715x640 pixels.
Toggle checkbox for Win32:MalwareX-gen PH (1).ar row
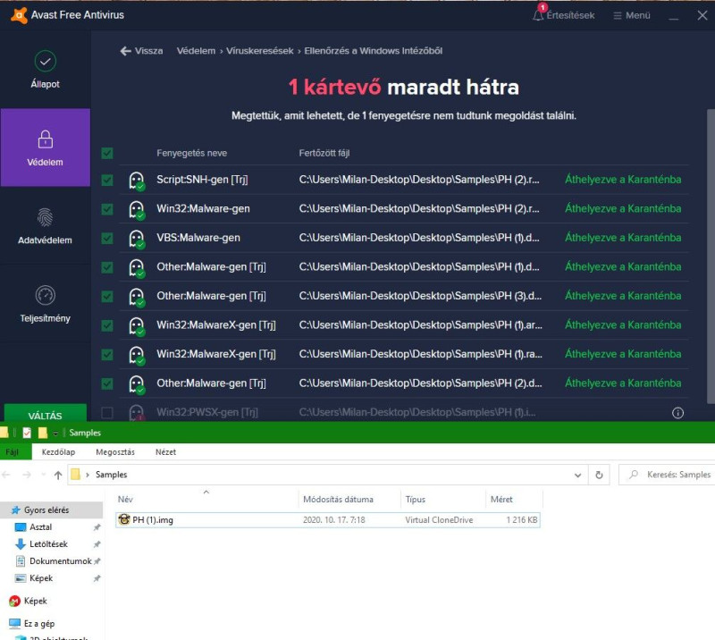[x=107, y=325]
